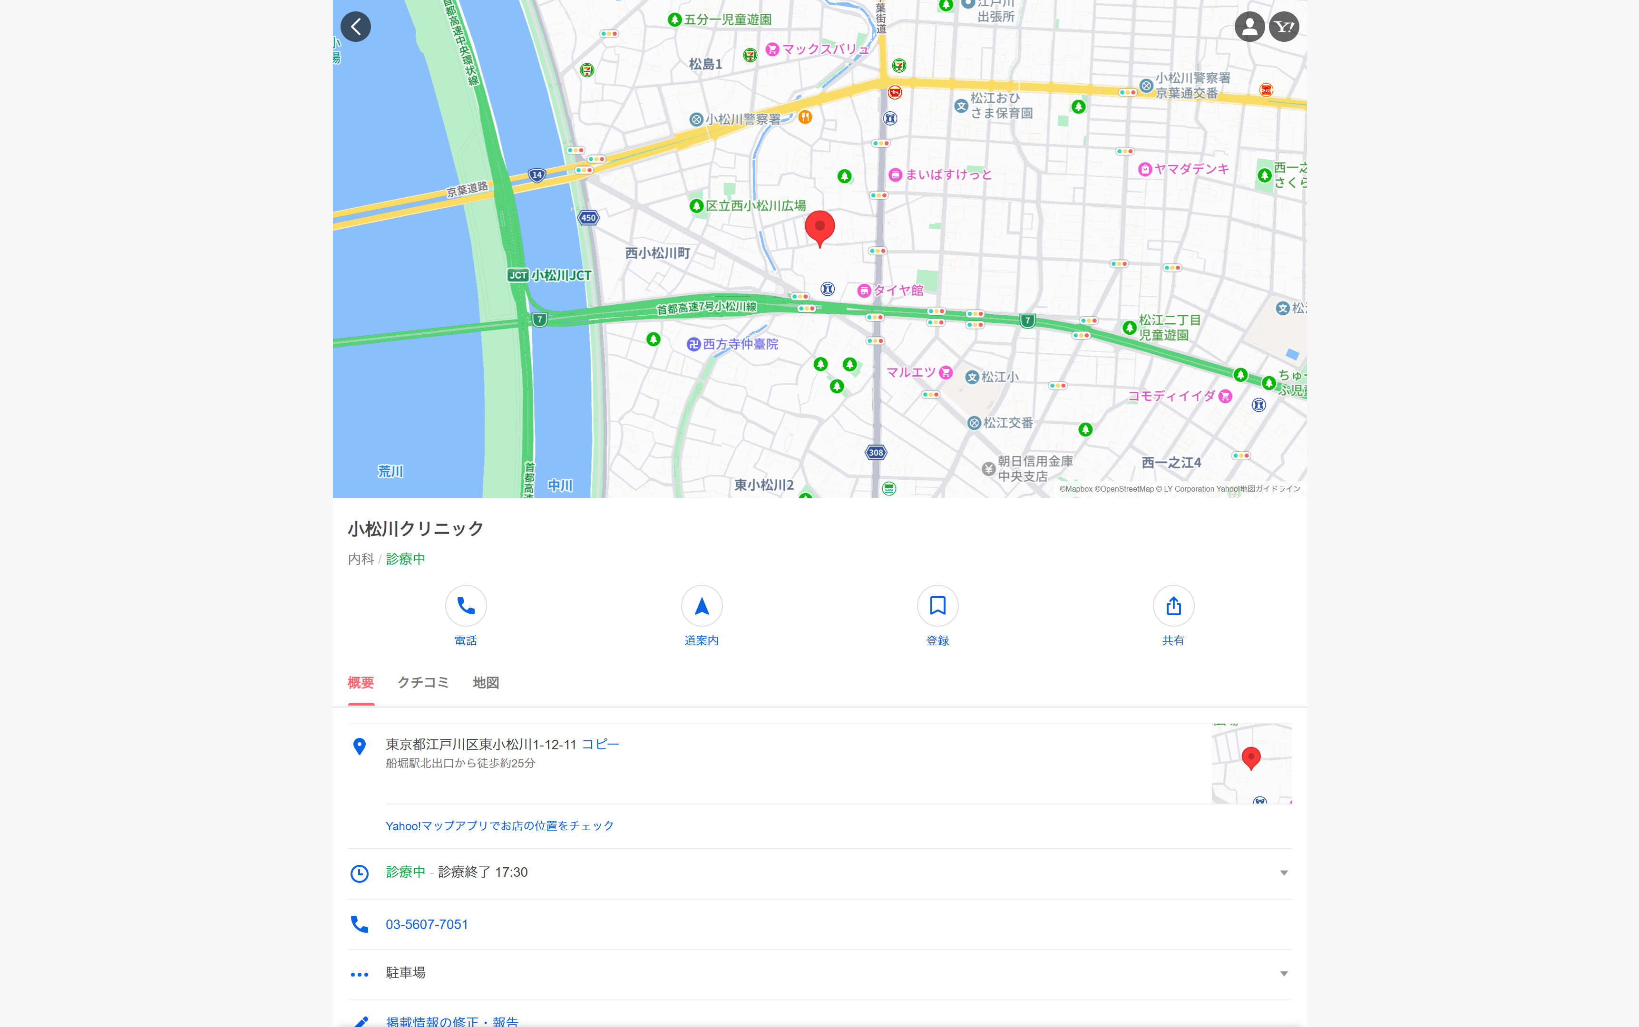Click the 松島1 district label

(x=705, y=64)
